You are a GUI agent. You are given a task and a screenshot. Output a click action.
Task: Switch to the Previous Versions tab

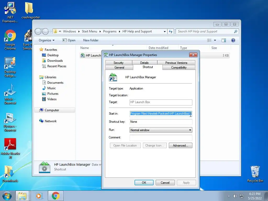click(x=176, y=63)
